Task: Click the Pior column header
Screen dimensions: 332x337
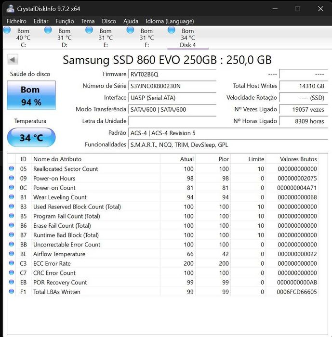Action: coord(213,159)
